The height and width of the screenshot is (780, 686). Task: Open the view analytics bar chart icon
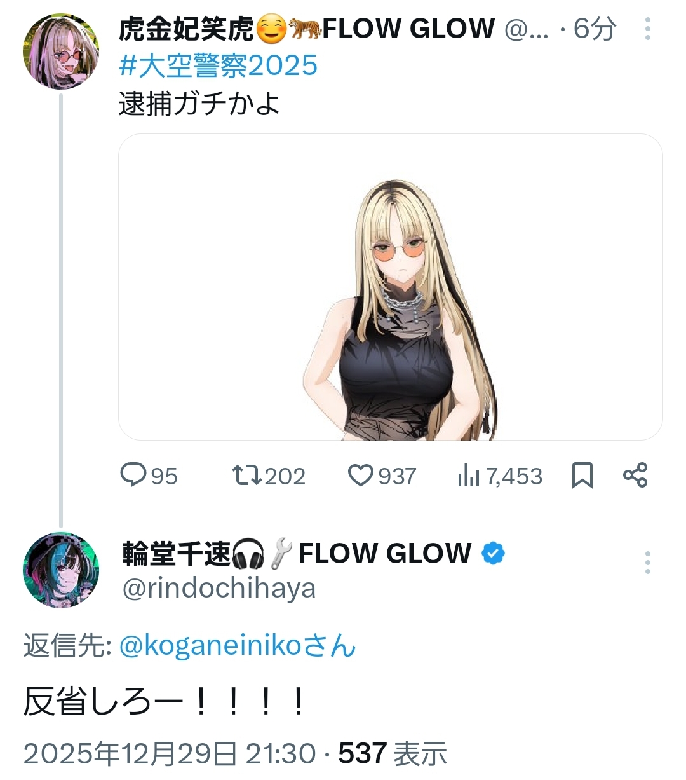tap(468, 475)
